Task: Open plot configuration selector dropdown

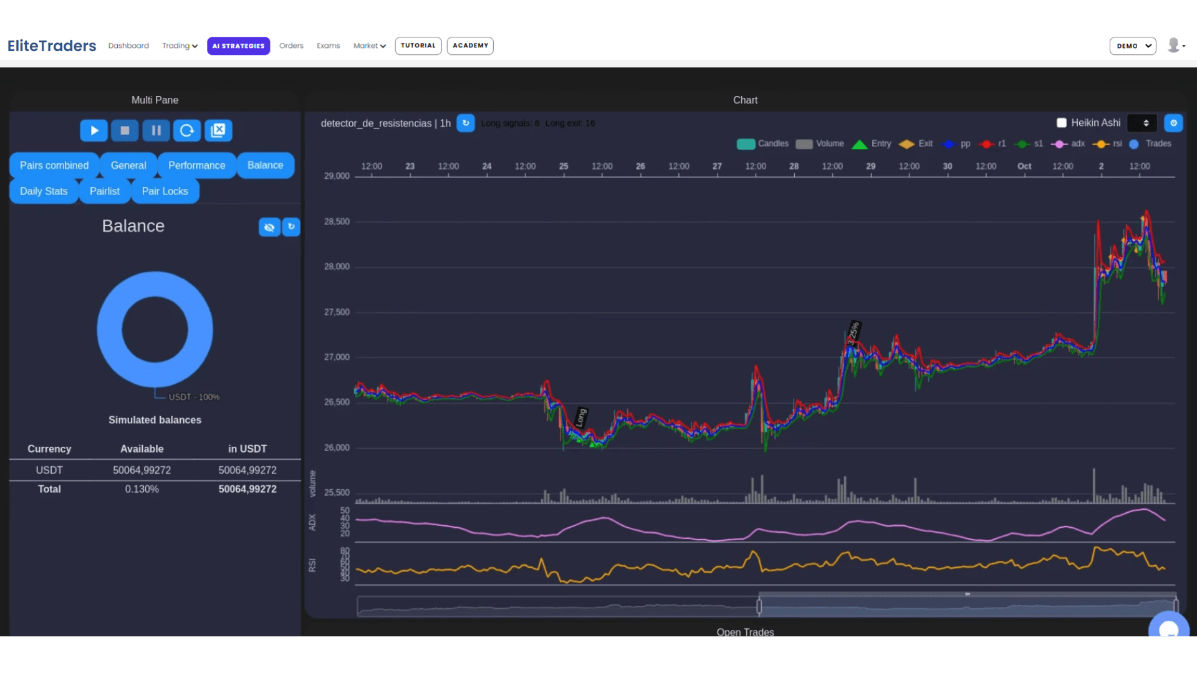Action: (x=1142, y=123)
